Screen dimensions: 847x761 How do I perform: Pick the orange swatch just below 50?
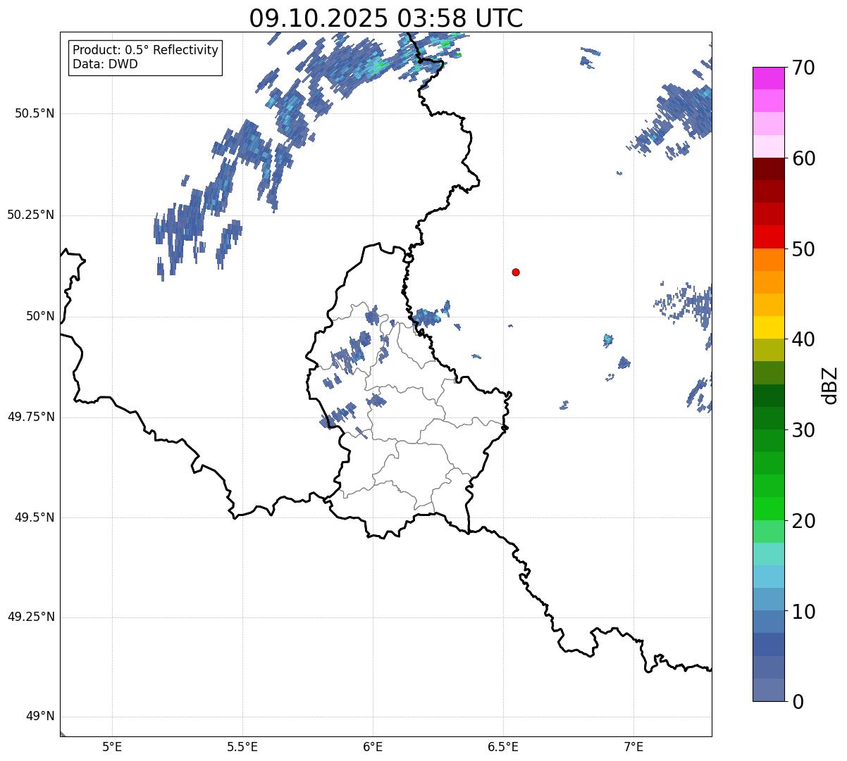tap(769, 260)
